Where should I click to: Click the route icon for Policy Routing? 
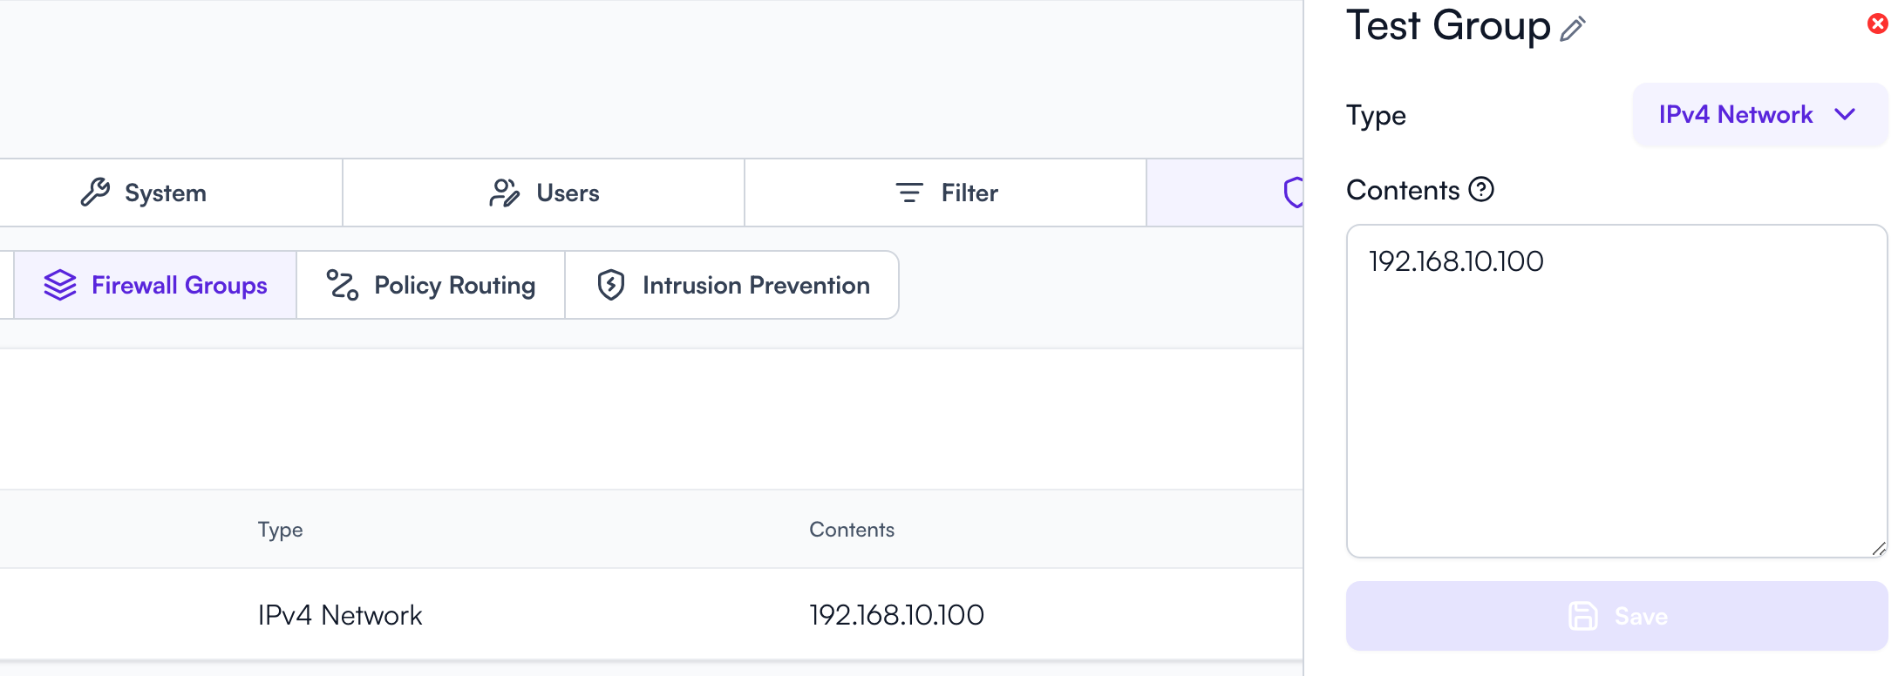(x=342, y=285)
